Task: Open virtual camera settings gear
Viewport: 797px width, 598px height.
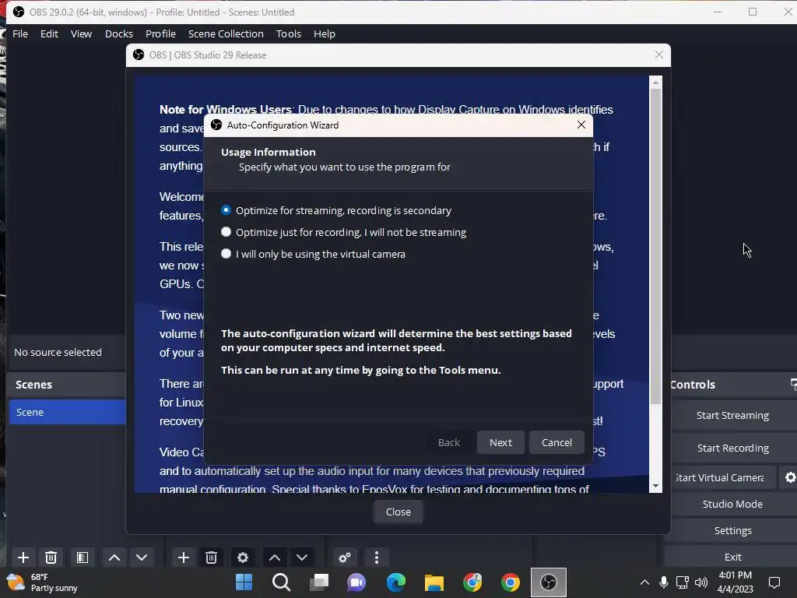Action: point(790,477)
